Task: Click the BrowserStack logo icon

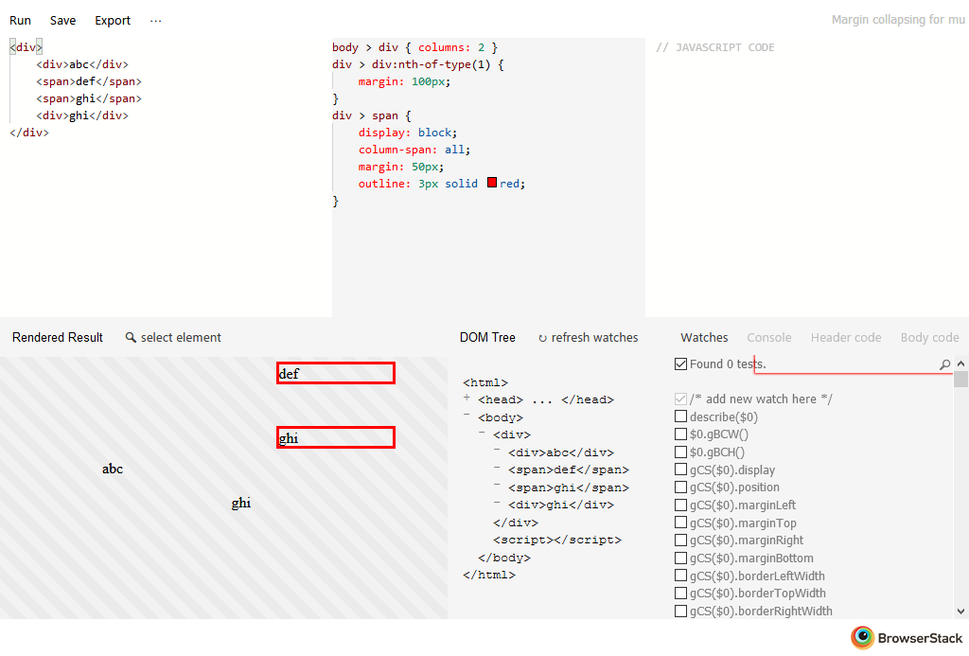Action: tap(862, 638)
